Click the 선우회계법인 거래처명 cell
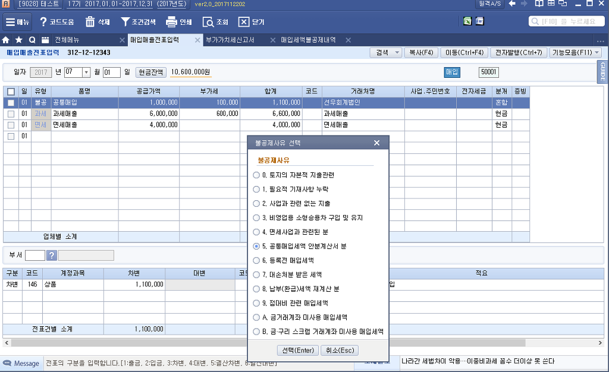 (363, 103)
